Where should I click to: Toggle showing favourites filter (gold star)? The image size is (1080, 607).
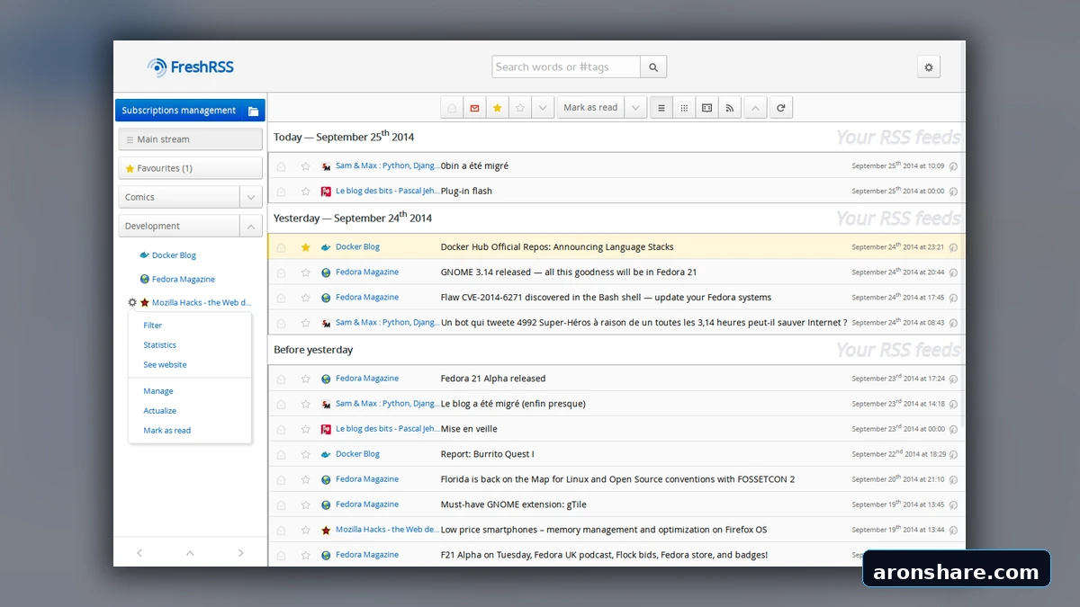tap(497, 108)
